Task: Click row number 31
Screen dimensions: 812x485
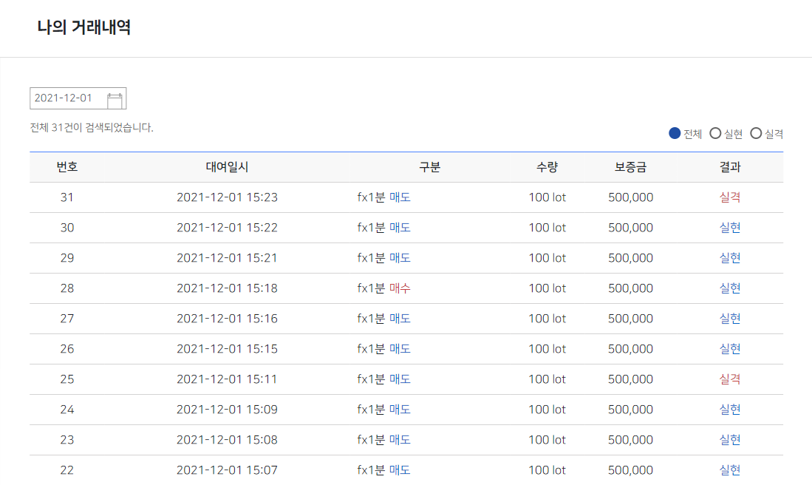Action: [66, 197]
